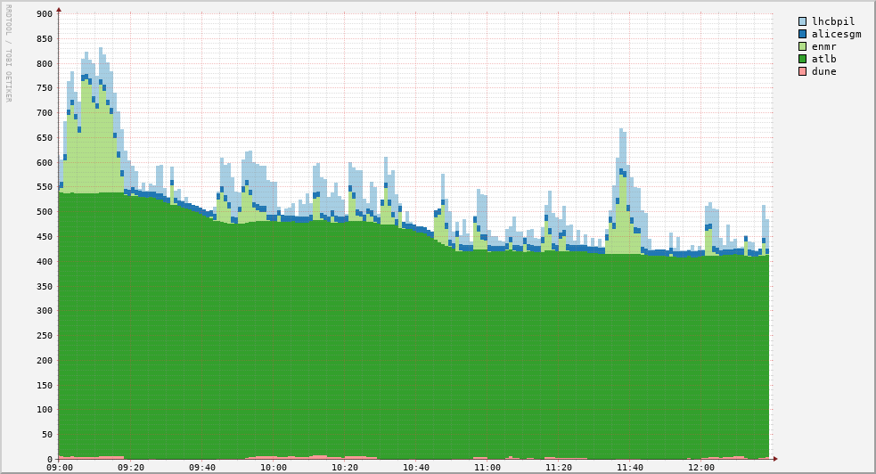
Task: Click the 11:00 time axis label
Action: (487, 467)
